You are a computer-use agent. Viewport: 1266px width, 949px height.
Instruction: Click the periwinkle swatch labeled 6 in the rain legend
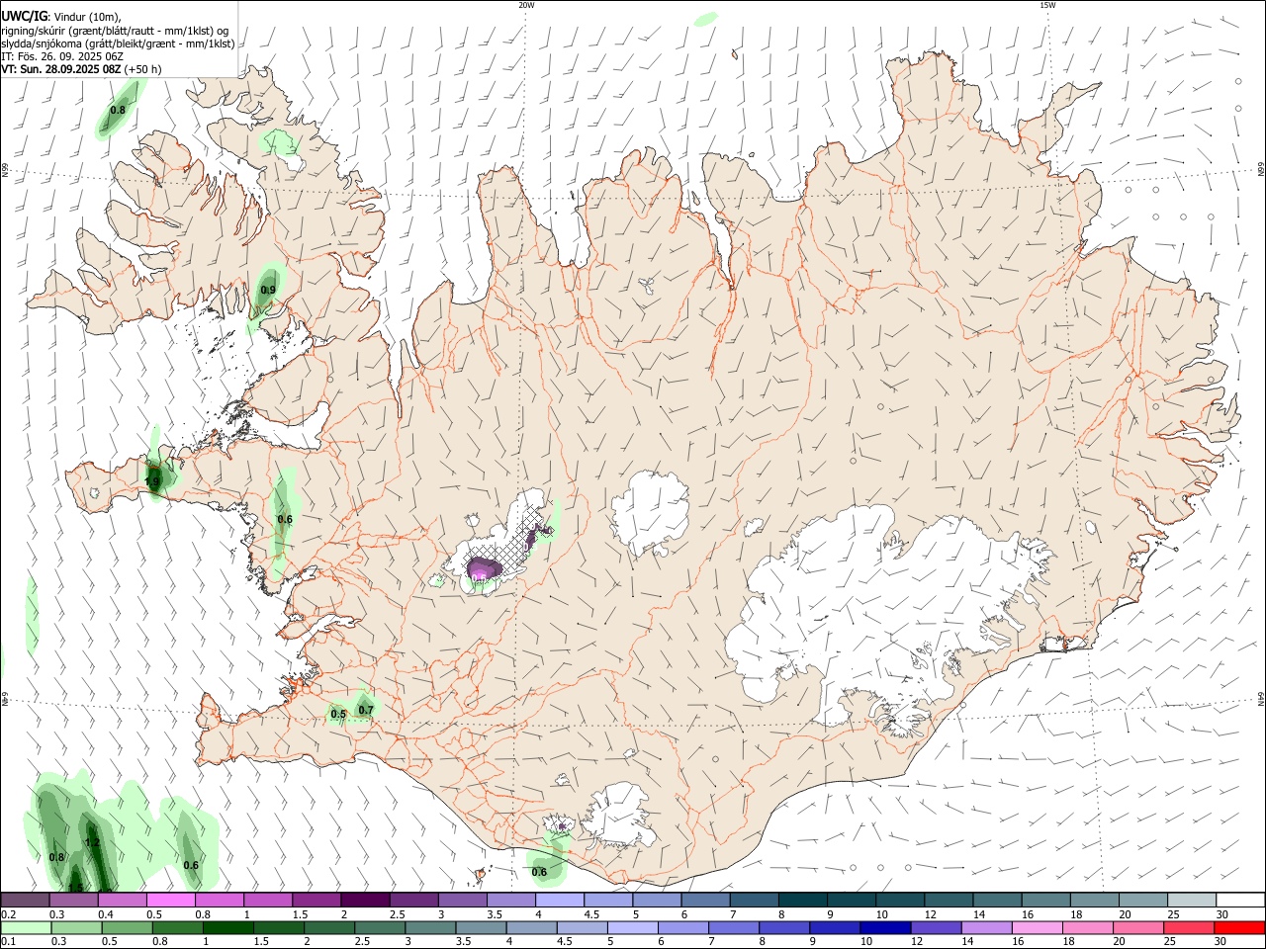pyautogui.click(x=681, y=928)
